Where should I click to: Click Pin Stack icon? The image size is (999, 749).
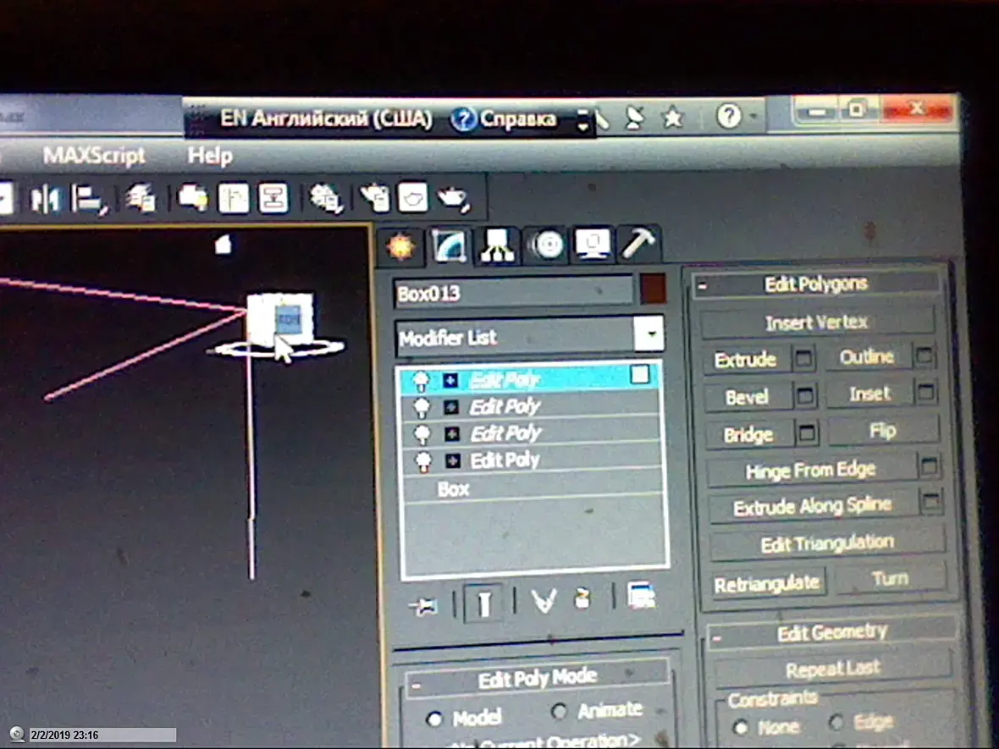point(423,606)
